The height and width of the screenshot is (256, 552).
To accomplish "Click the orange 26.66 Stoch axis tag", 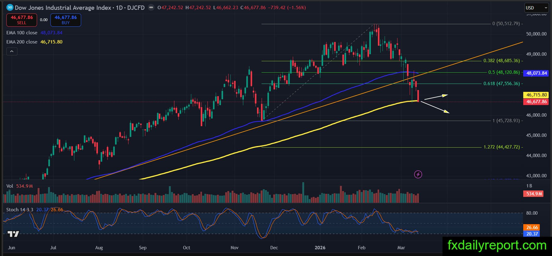I will click(531, 228).
